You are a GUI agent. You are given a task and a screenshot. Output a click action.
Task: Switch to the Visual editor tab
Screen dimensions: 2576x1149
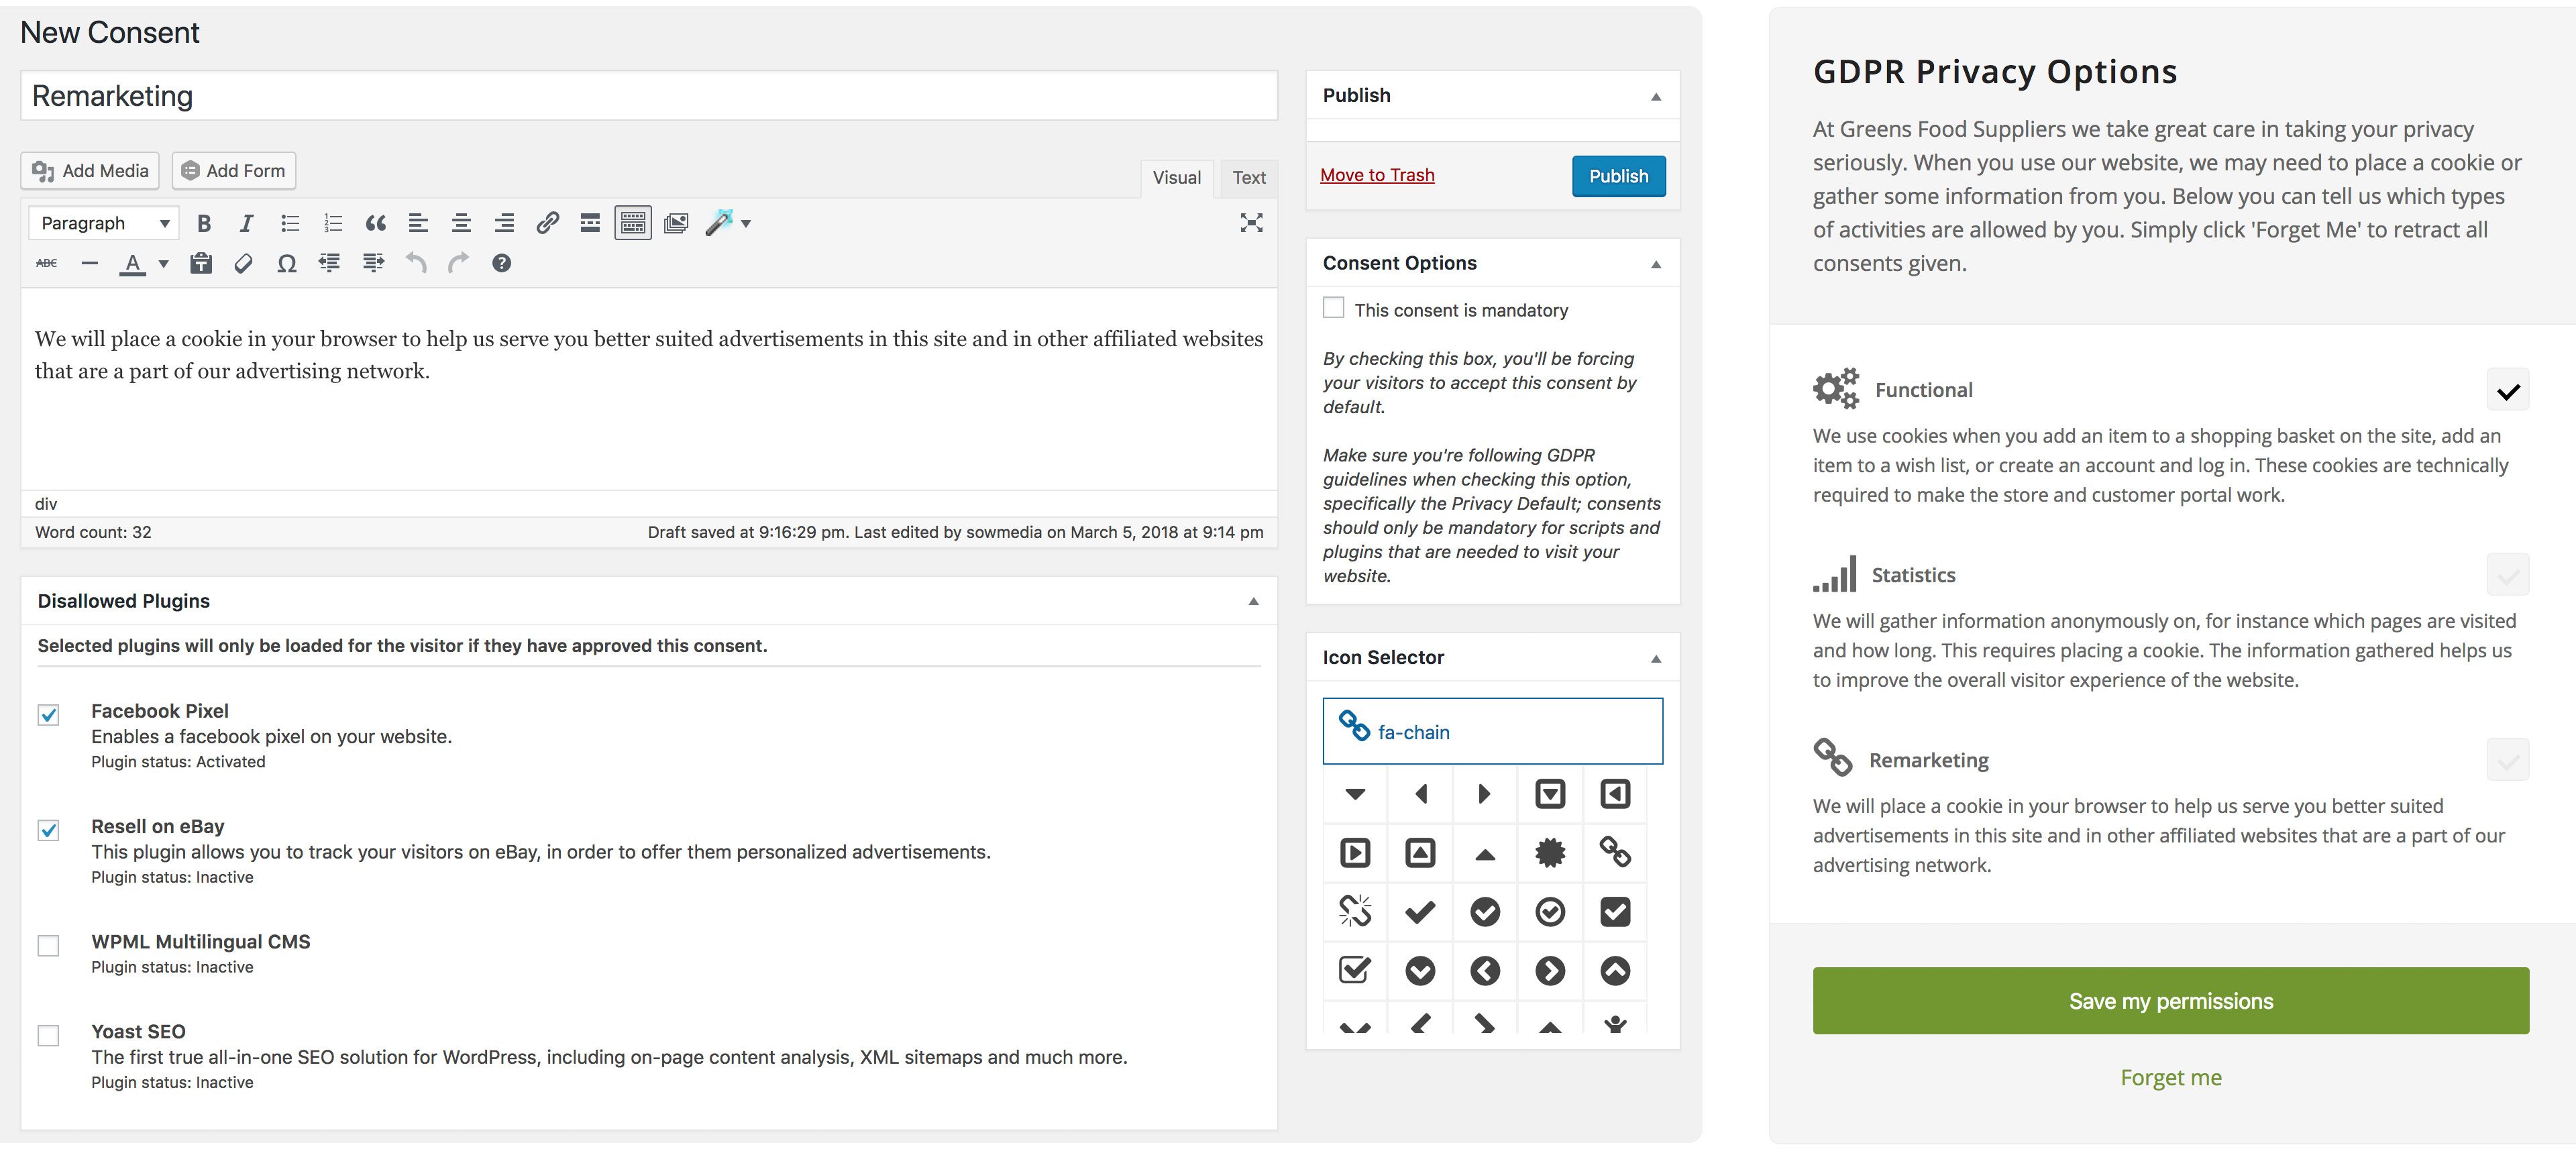1176,177
